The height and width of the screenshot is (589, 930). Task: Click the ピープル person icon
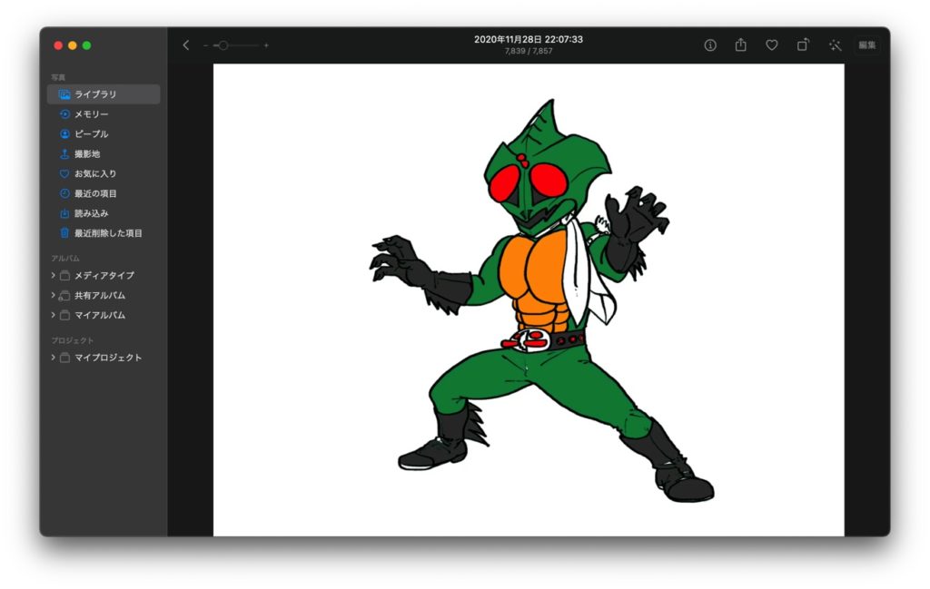coord(64,134)
